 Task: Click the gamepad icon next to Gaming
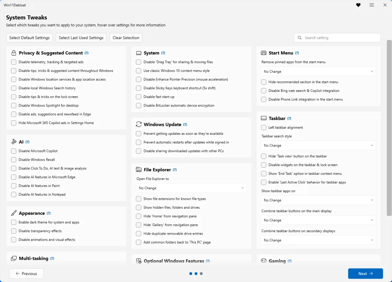click(x=264, y=261)
